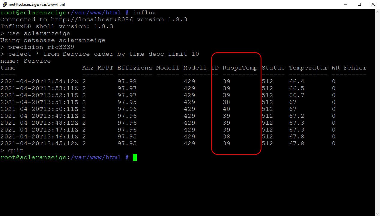Maximize the PuTTY terminal window
This screenshot has width=380, height=216.
(359, 4)
